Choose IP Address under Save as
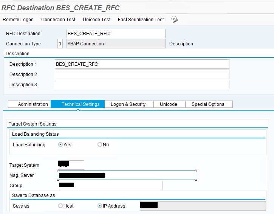Screen dimensions: 274x214 pyautogui.click(x=100, y=206)
